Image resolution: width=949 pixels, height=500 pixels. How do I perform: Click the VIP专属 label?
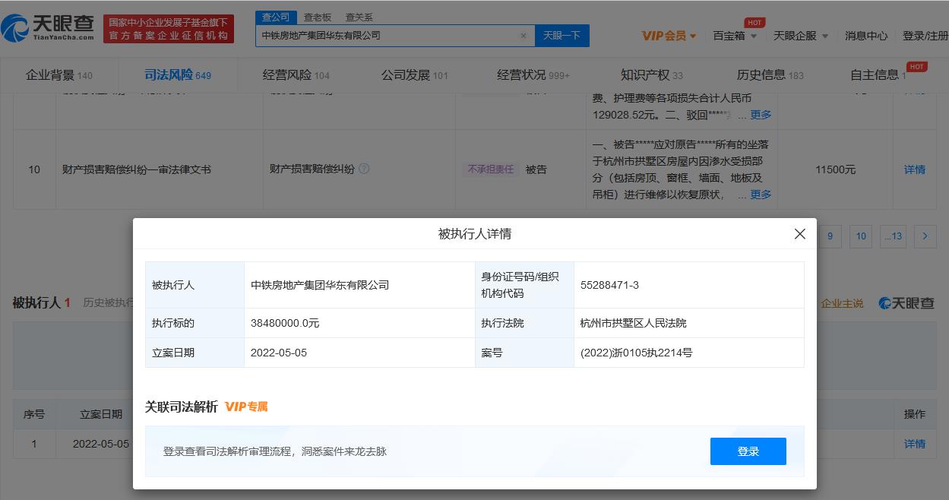(x=246, y=407)
